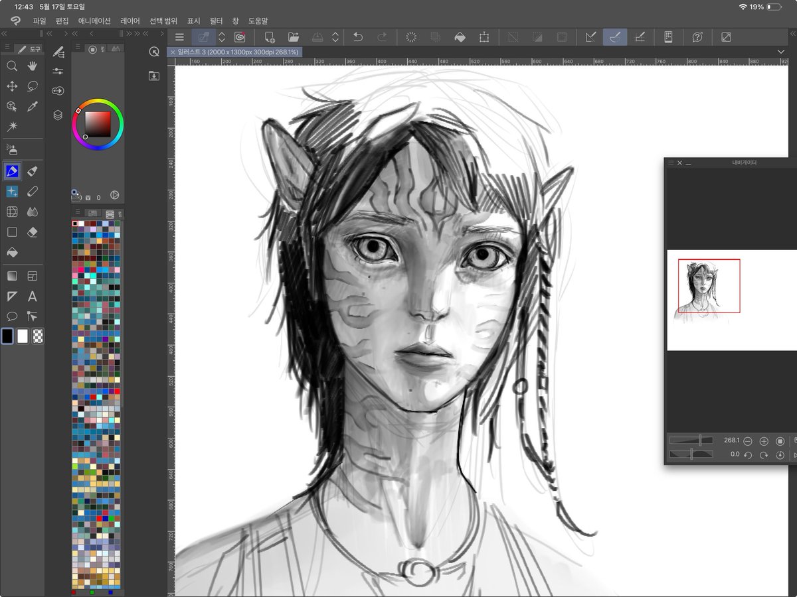Click Navigator zoom out minus button
The height and width of the screenshot is (597, 797).
[748, 441]
